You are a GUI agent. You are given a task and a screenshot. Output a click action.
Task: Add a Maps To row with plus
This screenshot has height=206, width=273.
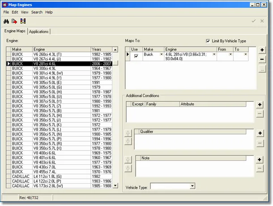pos(262,50)
